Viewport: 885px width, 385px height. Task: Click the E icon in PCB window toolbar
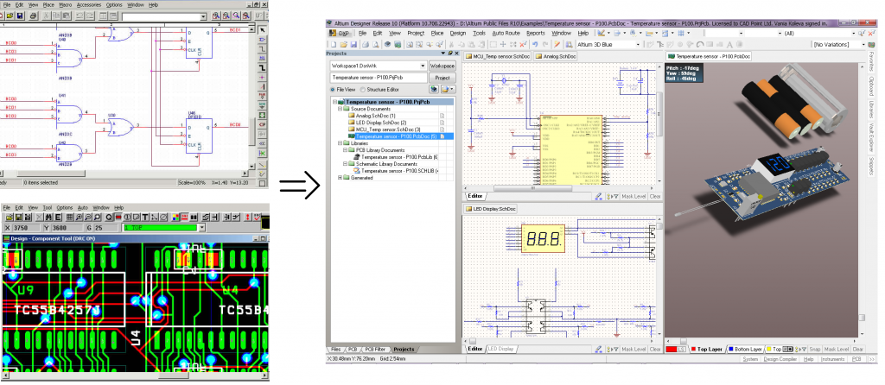pos(58,217)
